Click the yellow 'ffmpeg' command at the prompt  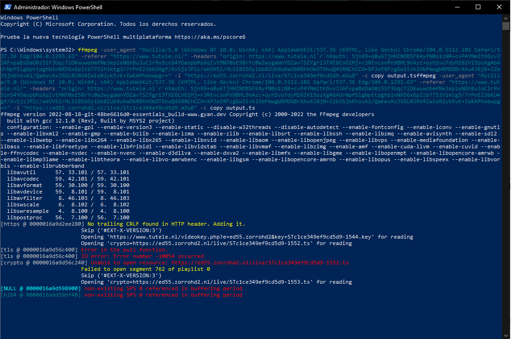(88, 50)
